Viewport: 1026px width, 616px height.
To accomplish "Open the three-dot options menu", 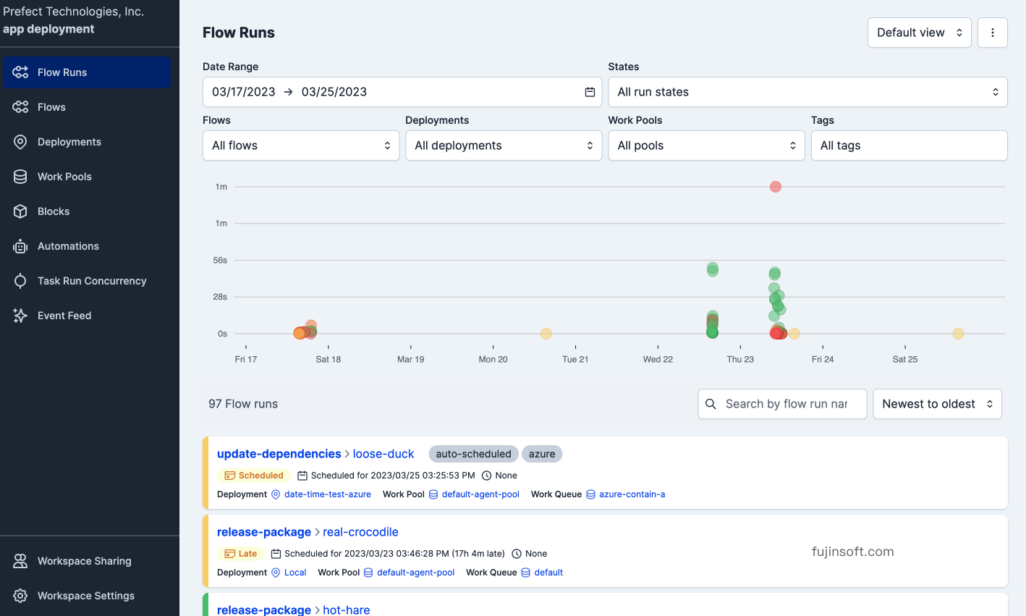I will tap(992, 33).
